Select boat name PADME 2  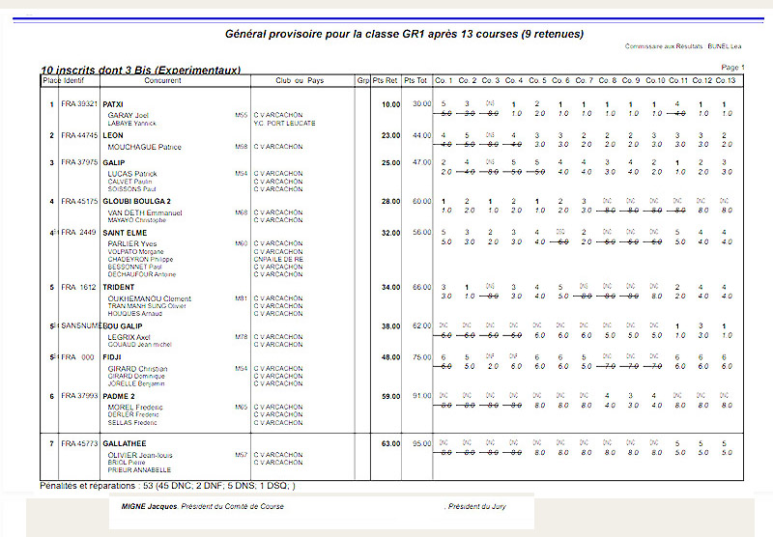pos(118,396)
